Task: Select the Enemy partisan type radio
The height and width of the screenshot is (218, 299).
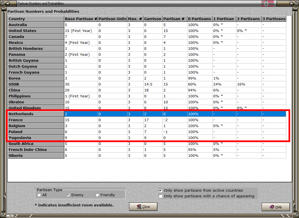Action: pyautogui.click(x=68, y=195)
